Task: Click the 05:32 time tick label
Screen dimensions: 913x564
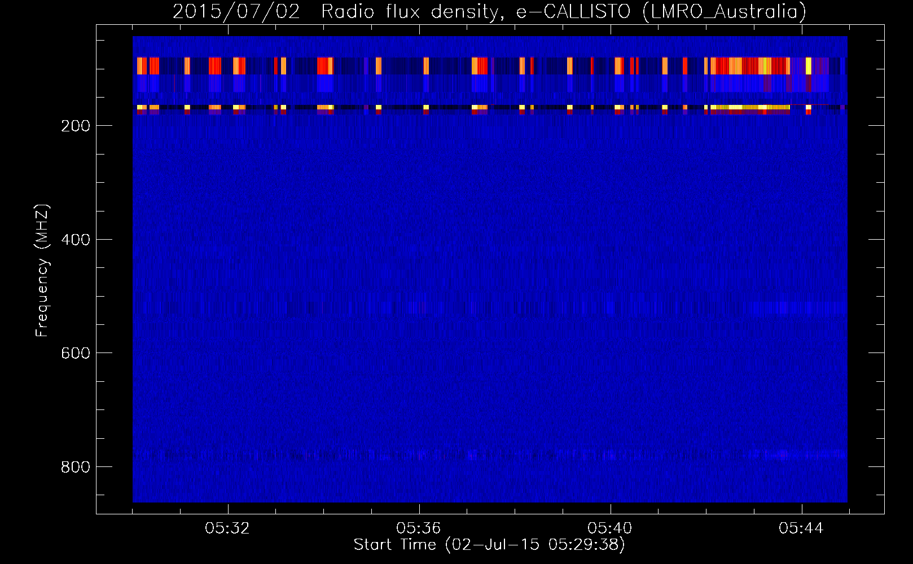Action: coord(228,528)
